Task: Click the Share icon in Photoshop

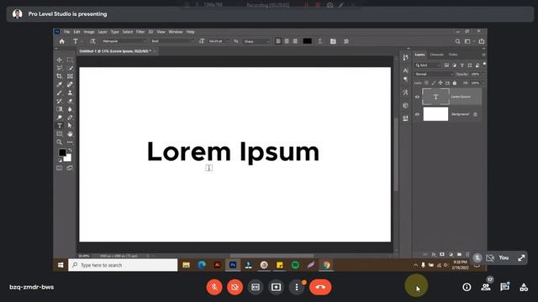Action: click(x=482, y=41)
